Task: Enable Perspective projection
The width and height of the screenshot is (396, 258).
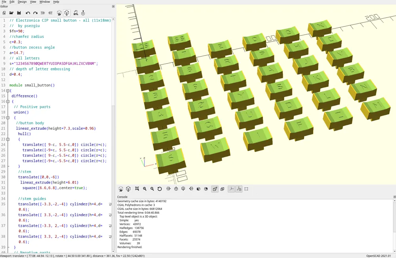Action: tap(215, 189)
